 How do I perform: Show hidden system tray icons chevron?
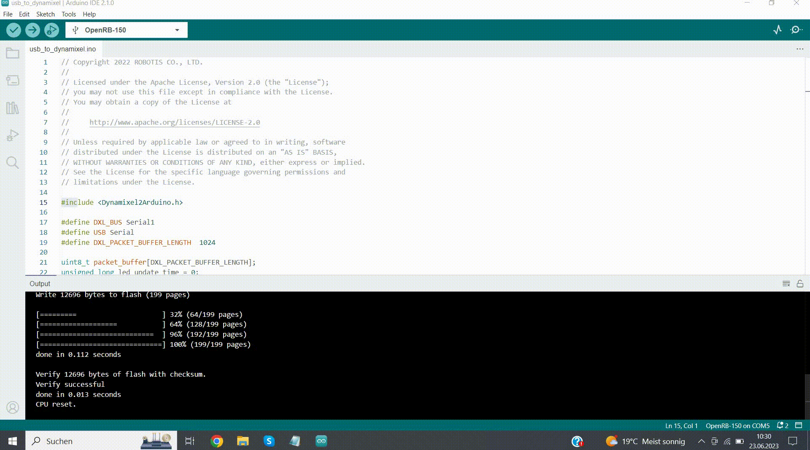[701, 441]
